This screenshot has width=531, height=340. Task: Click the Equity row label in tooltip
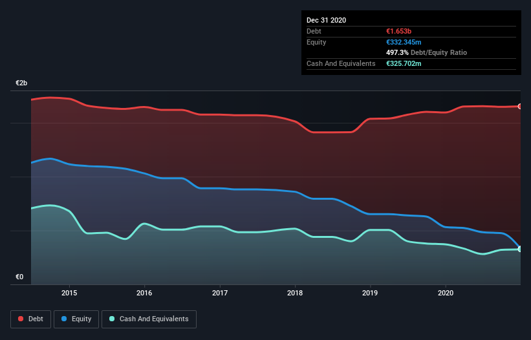[316, 42]
